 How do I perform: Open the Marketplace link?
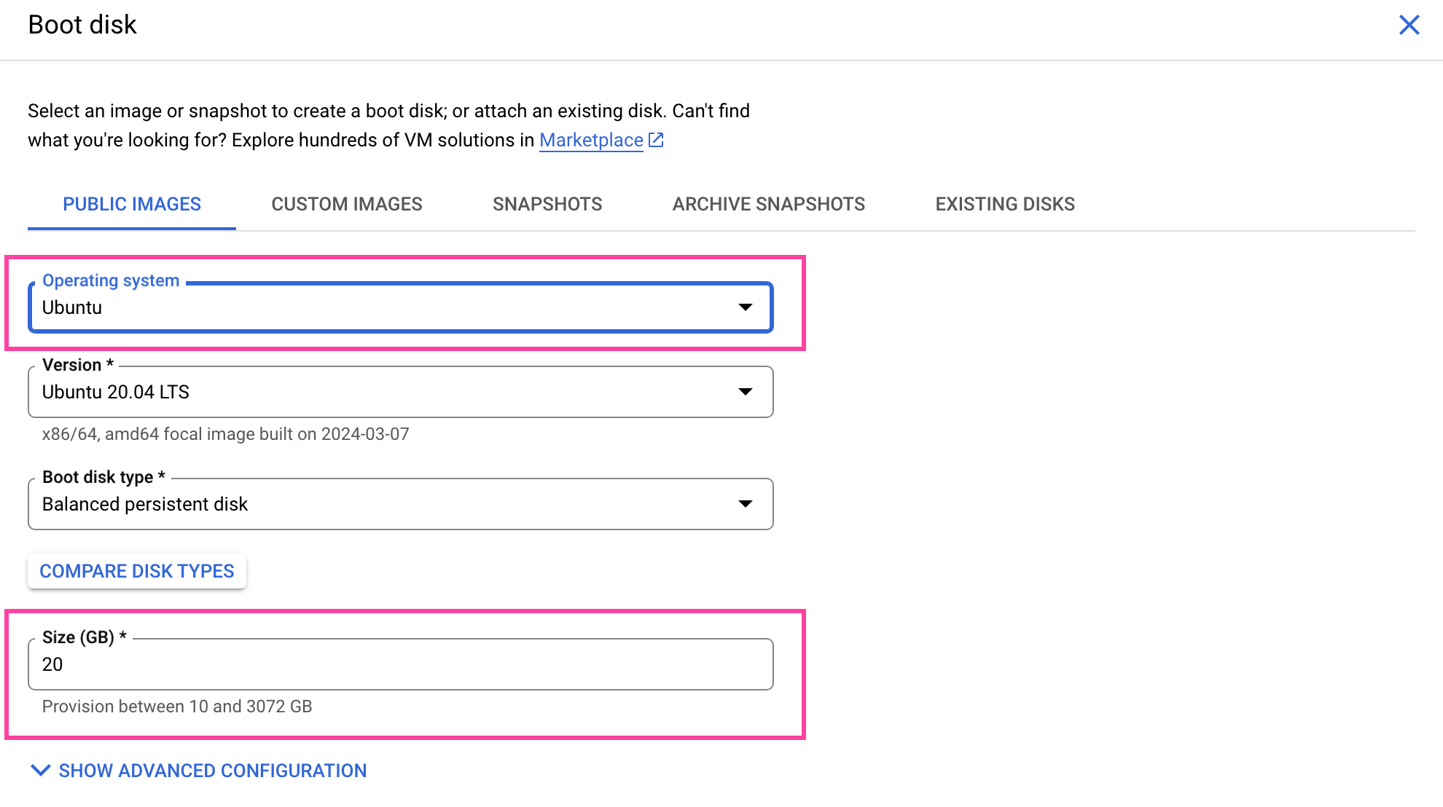590,140
